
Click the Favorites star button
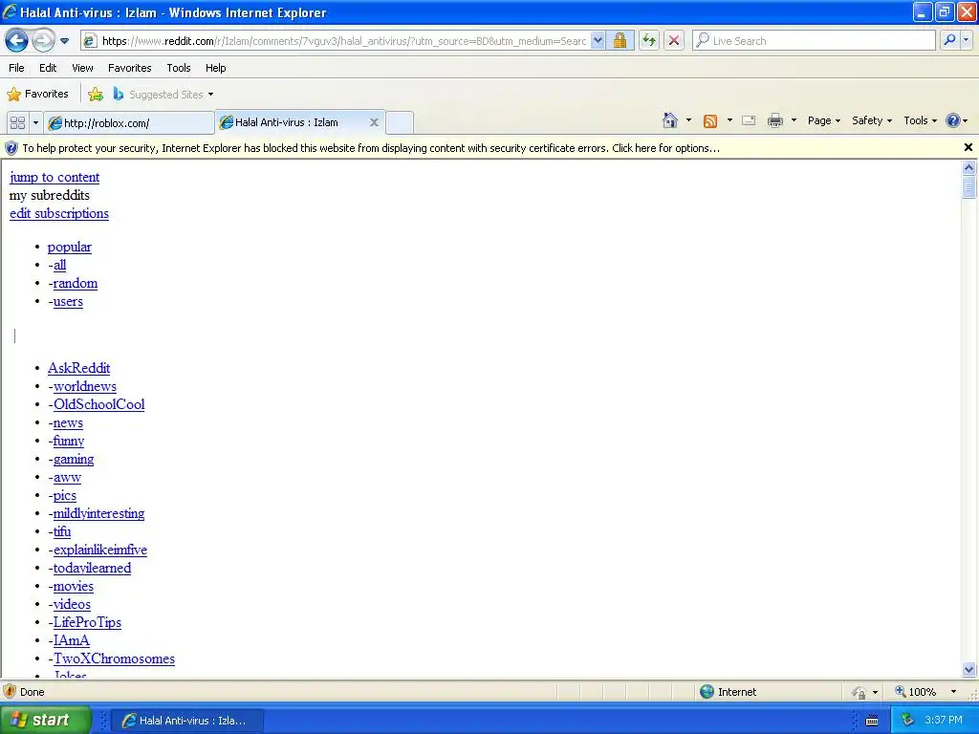pyautogui.click(x=37, y=94)
